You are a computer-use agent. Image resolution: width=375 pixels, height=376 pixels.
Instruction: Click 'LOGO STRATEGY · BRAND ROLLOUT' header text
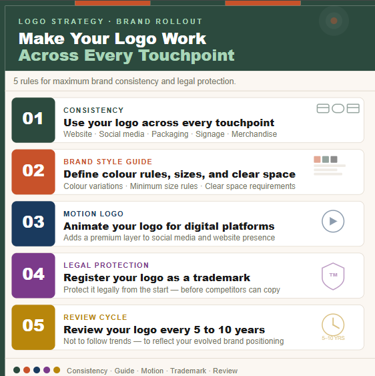click(111, 21)
